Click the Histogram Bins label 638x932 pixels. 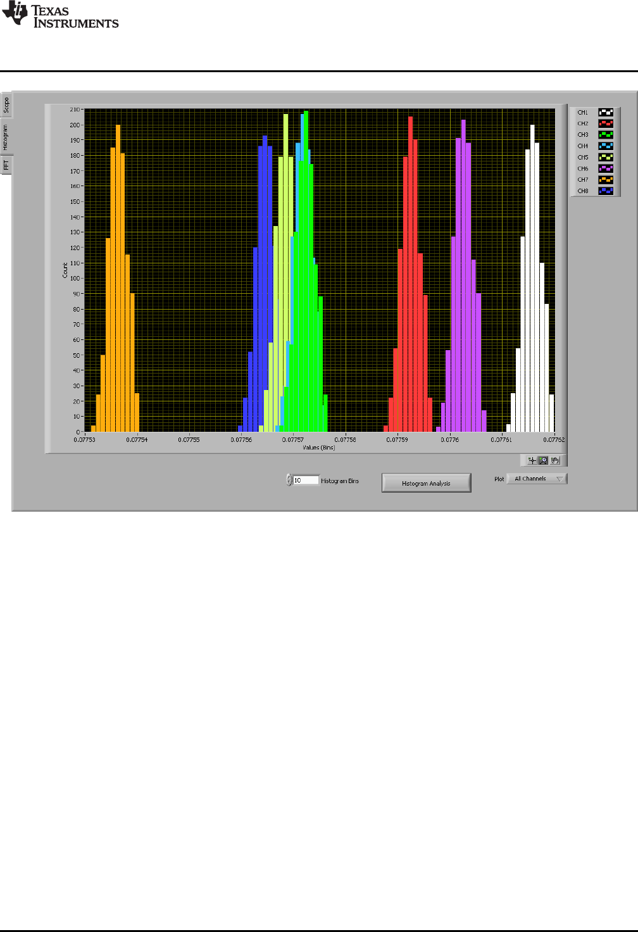coord(340,481)
